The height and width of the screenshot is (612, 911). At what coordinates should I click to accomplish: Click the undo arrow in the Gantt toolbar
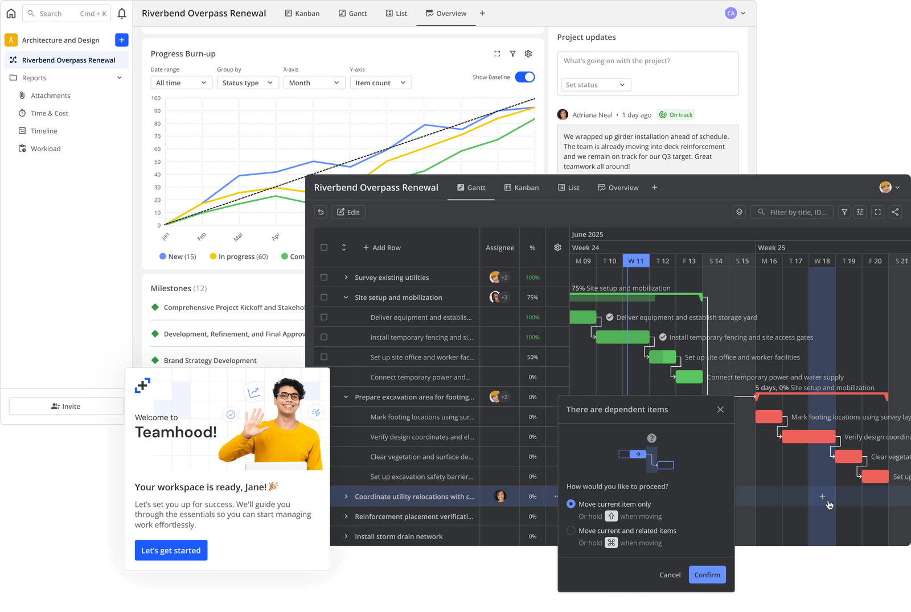[x=321, y=212]
